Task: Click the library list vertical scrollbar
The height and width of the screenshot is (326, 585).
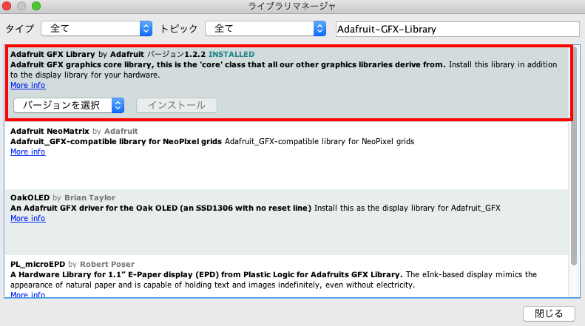Action: tap(574, 156)
